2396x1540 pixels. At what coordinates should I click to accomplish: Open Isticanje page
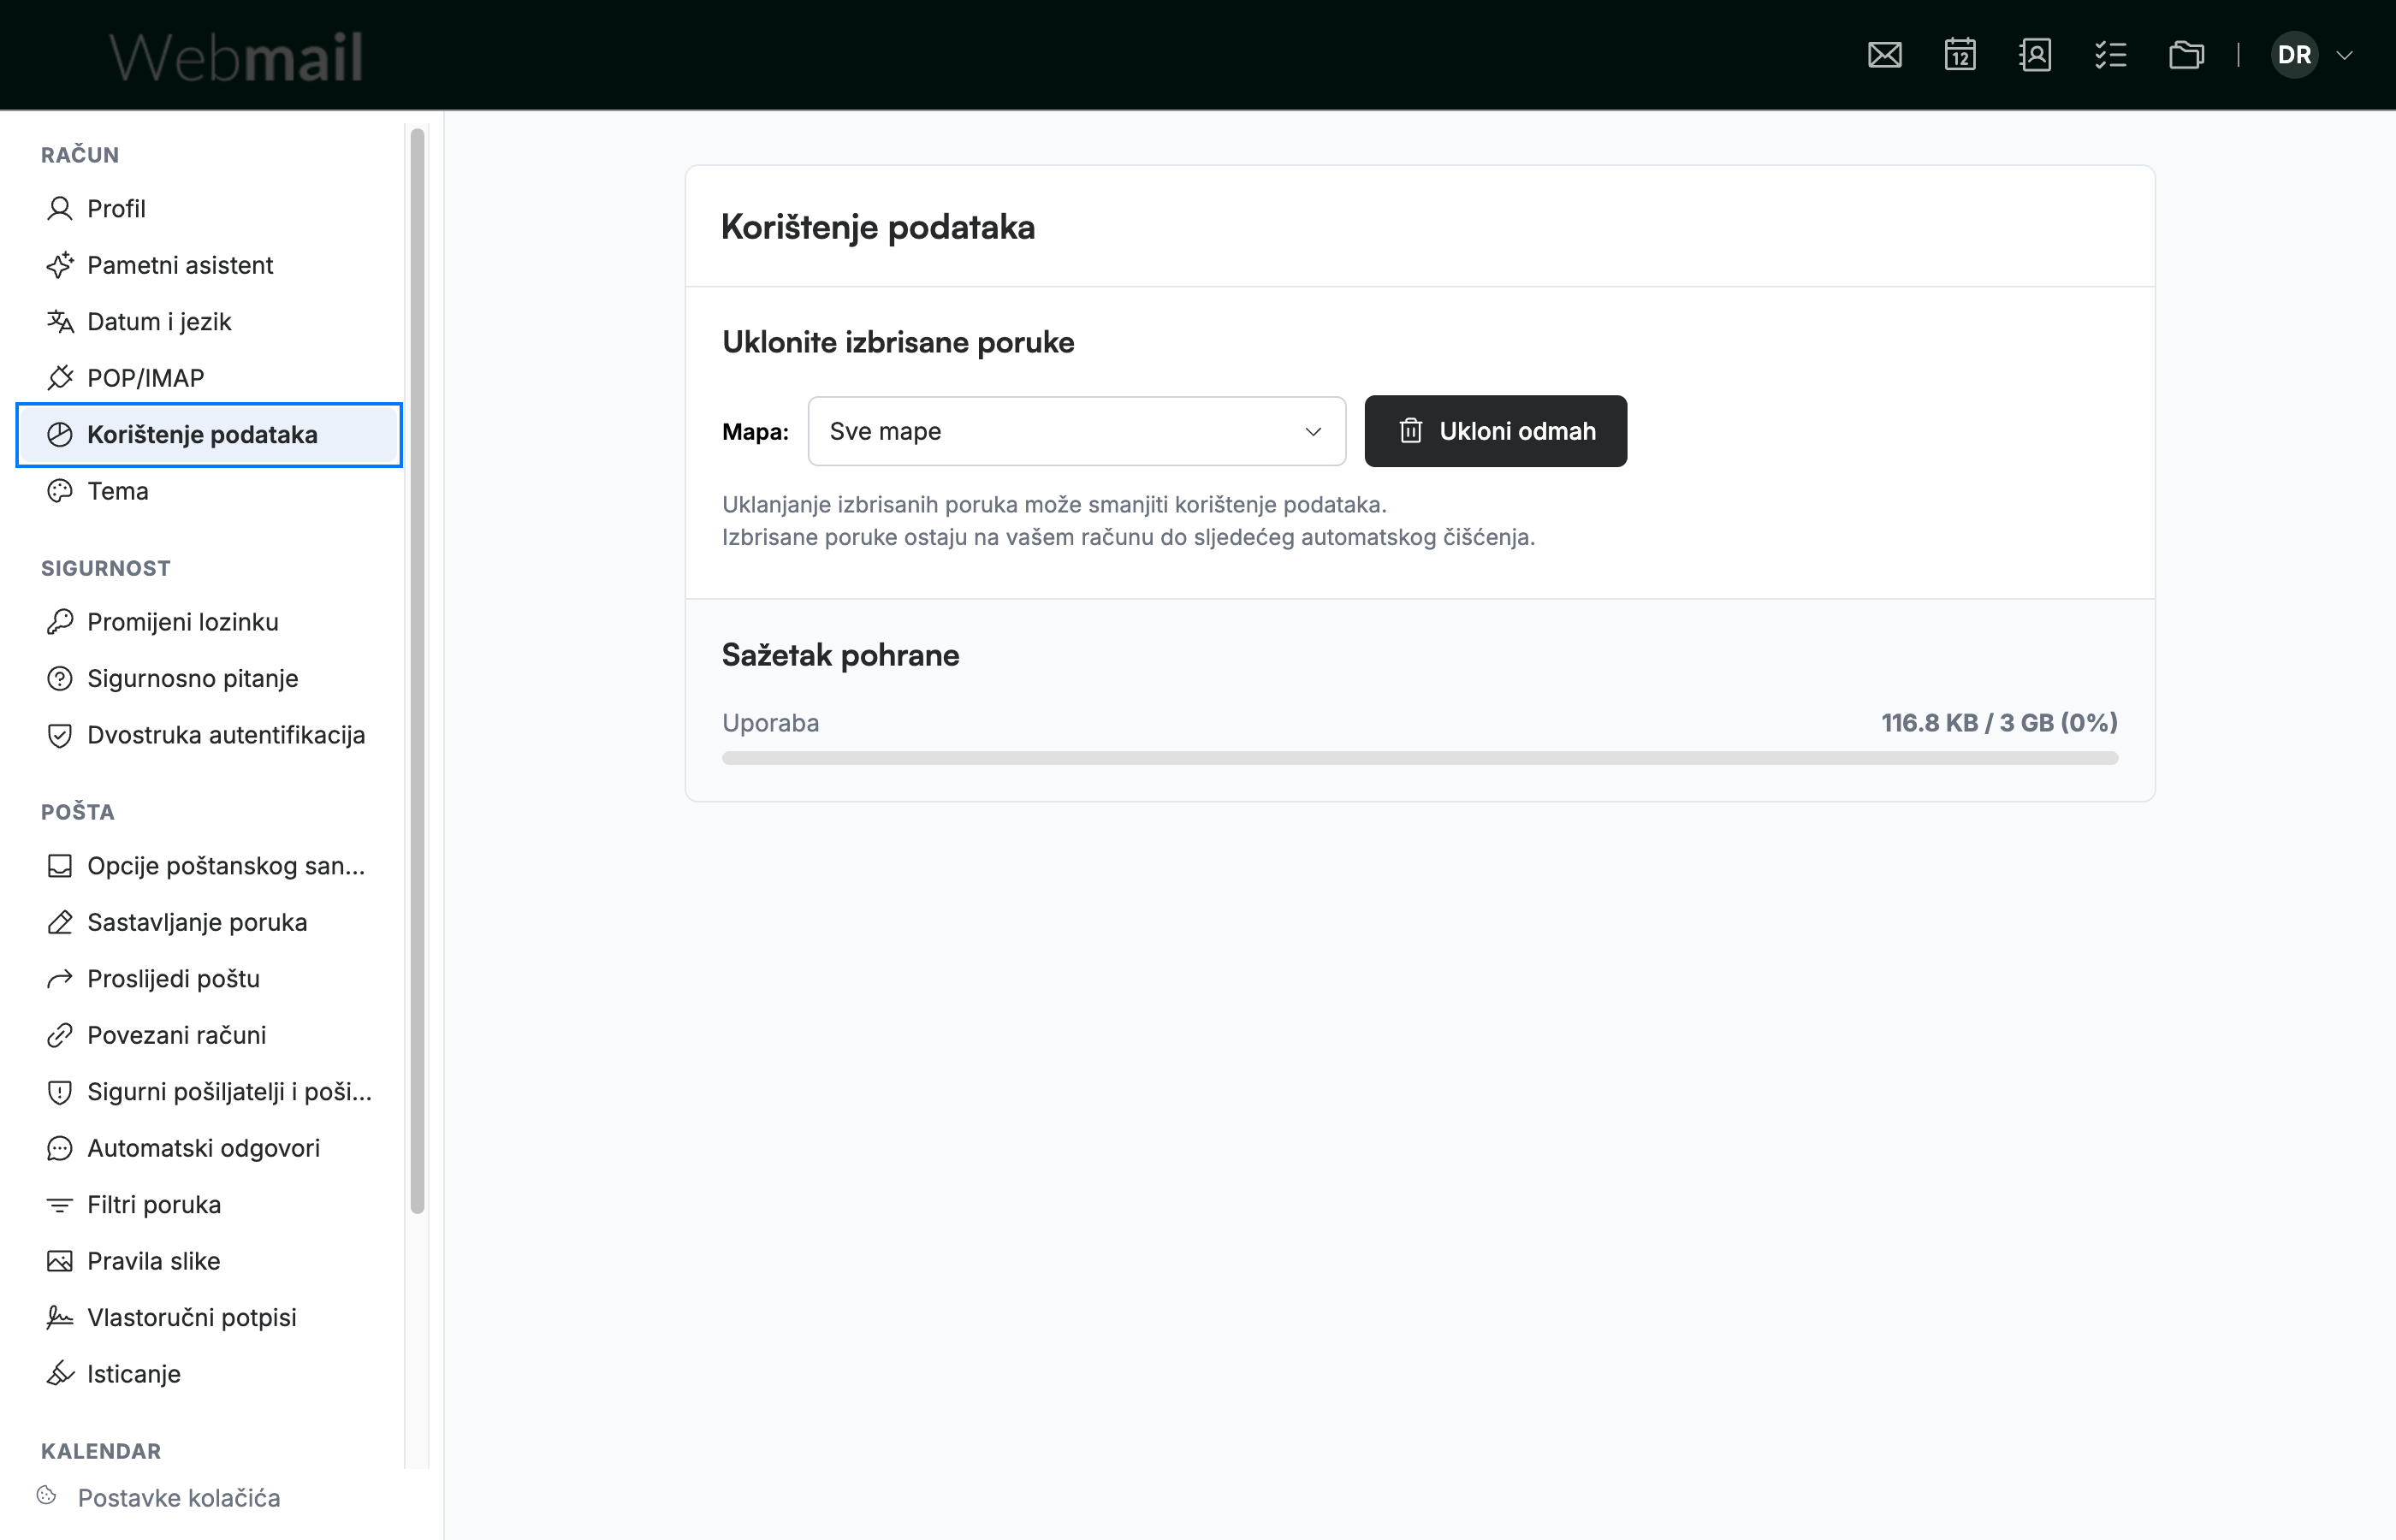point(209,1374)
